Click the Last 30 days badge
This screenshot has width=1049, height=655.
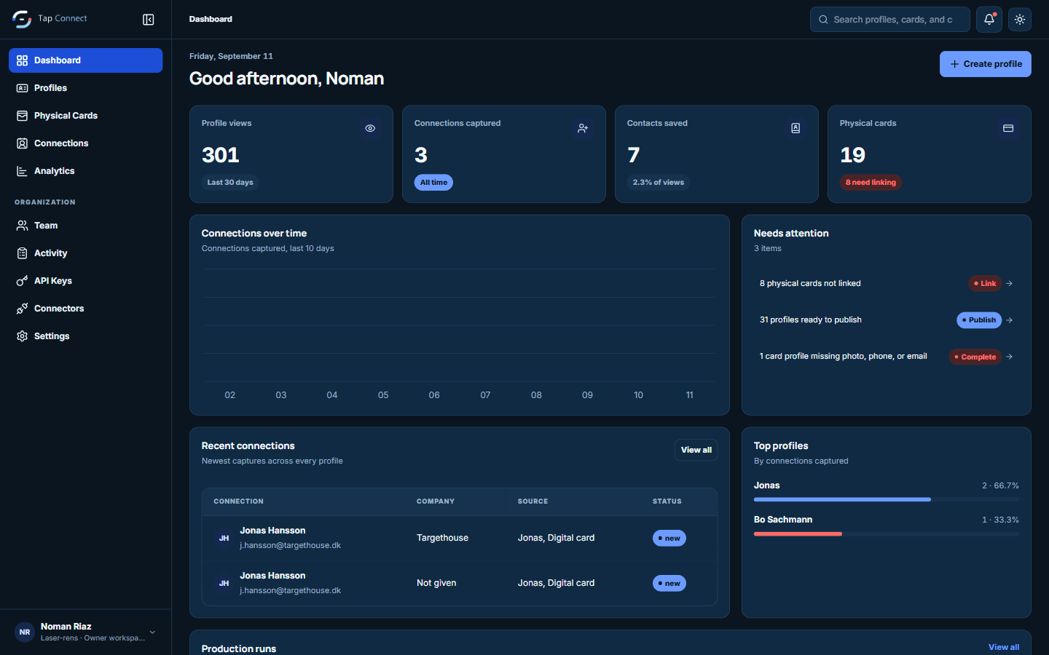click(x=230, y=183)
